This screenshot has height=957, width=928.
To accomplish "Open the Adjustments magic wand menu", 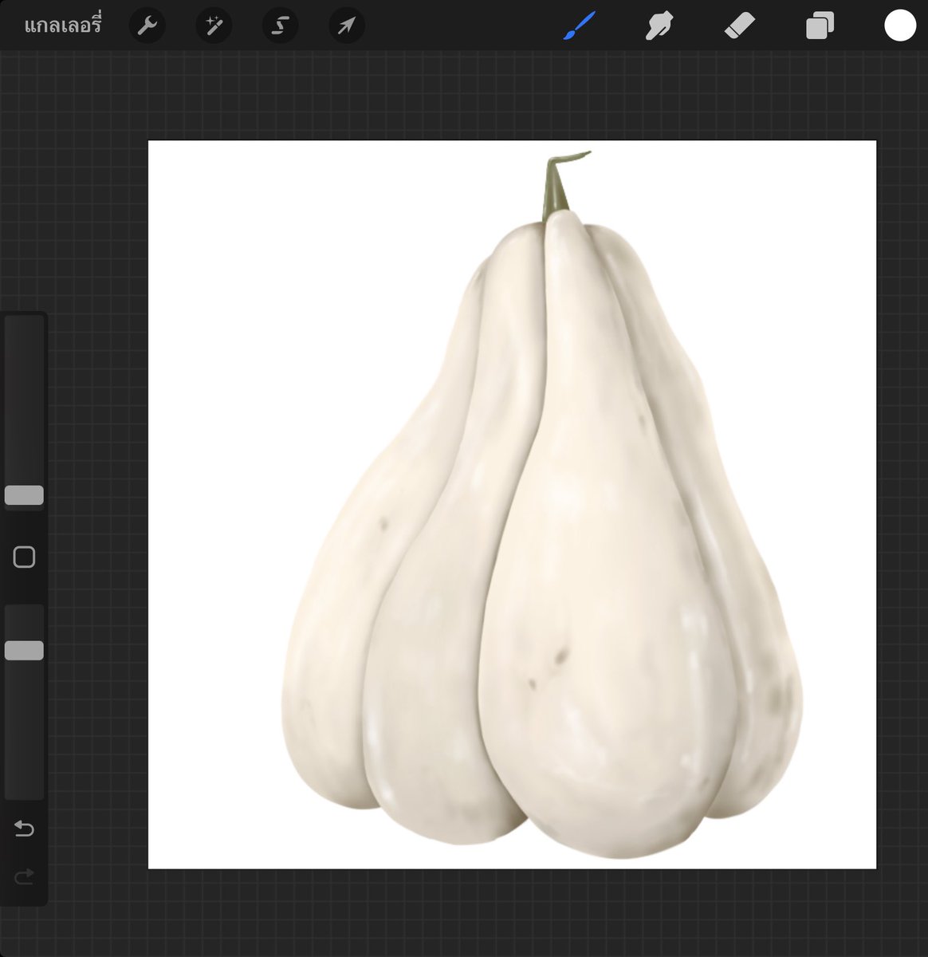I will [214, 26].
